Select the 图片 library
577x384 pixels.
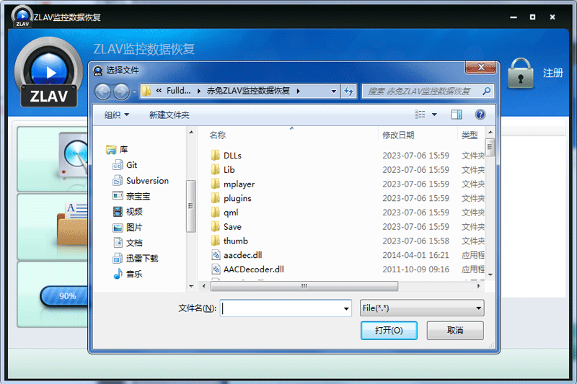click(128, 228)
